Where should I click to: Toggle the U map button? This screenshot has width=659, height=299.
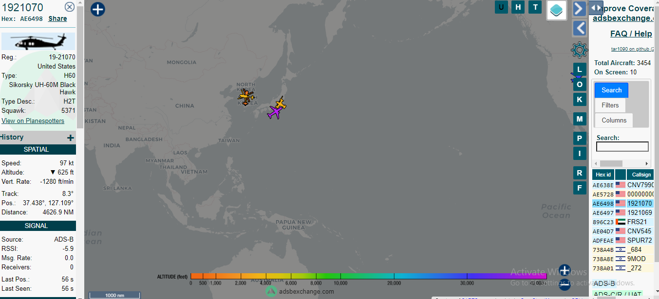coord(502,7)
